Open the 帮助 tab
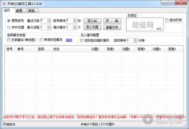This screenshot has height=129, width=189. coord(33,11)
